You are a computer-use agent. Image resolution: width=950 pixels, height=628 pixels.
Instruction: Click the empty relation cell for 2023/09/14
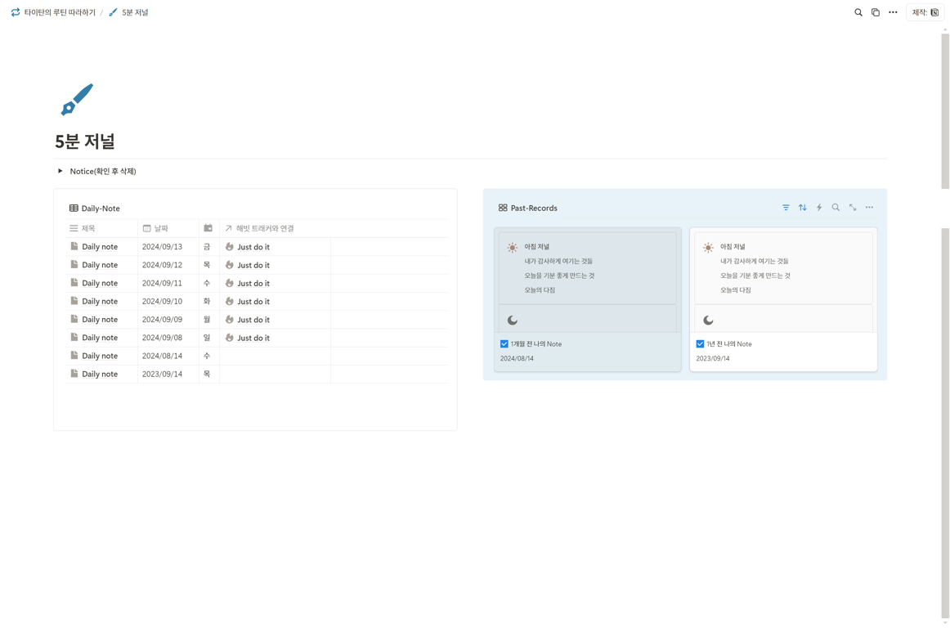(275, 374)
